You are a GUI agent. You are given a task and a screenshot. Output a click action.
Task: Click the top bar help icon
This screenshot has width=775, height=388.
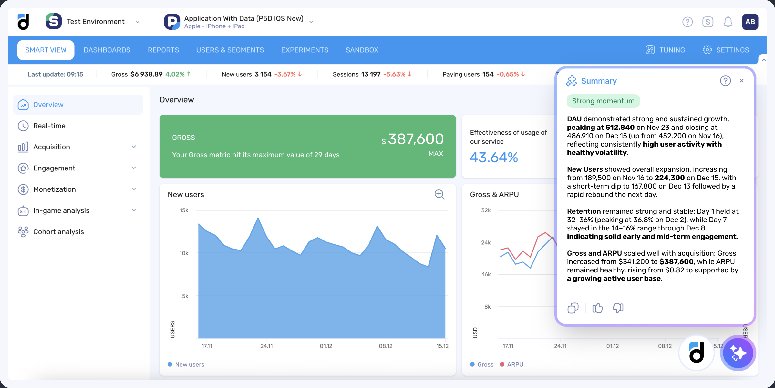687,22
